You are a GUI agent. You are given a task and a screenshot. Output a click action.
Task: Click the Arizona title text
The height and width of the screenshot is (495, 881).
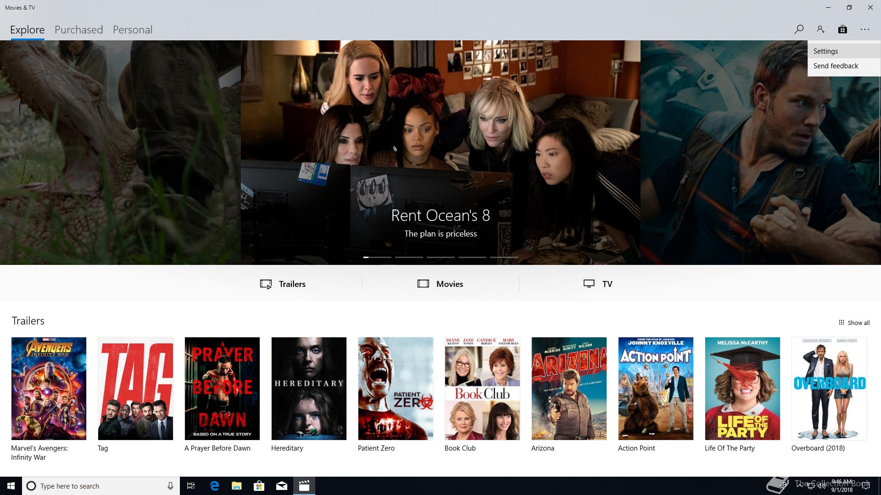pyautogui.click(x=543, y=448)
